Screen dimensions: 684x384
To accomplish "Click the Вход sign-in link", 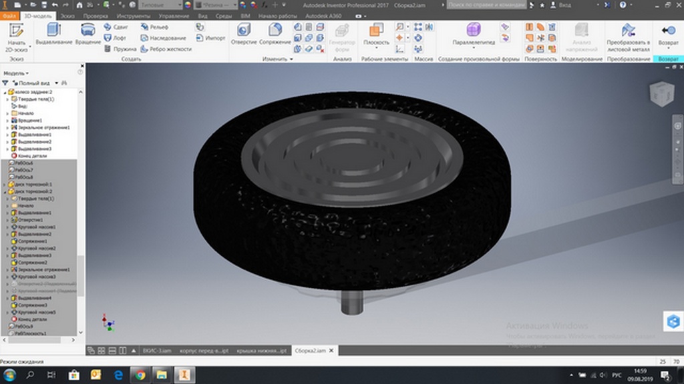I will [x=564, y=5].
